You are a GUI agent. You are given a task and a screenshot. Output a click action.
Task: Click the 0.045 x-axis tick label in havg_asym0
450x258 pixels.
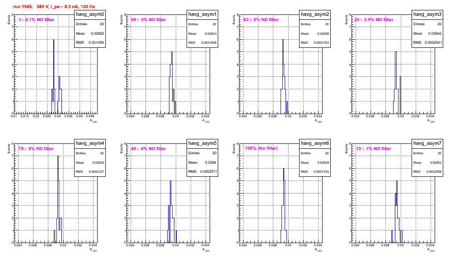pos(90,116)
